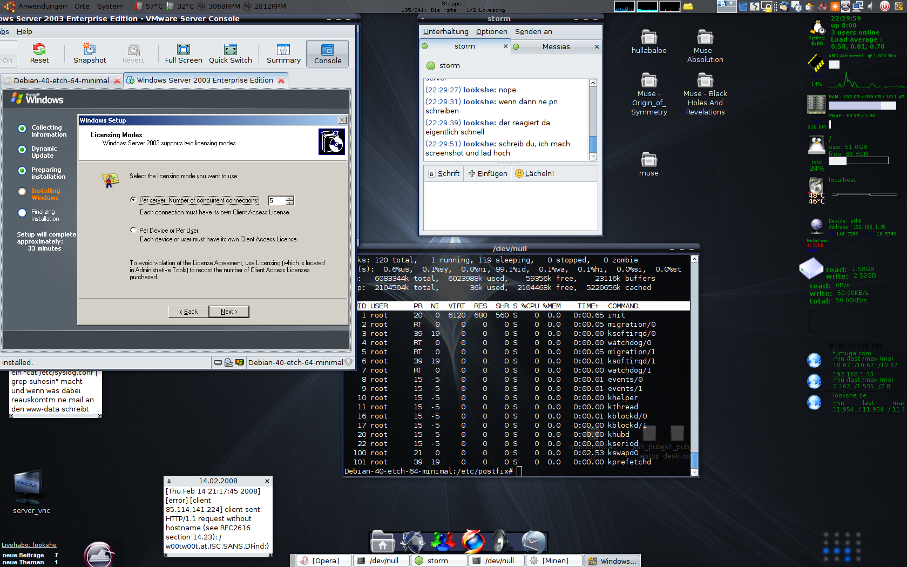Viewport: 907px width, 567px height.
Task: Click the chat history scrollbar down arrow
Action: (x=593, y=156)
